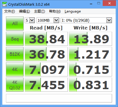
Task: Expand the 100MB test size dropdown
Action: click(56, 20)
